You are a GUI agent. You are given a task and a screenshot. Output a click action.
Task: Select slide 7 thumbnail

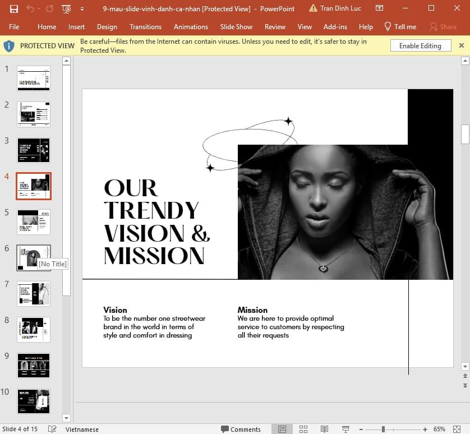tap(34, 294)
